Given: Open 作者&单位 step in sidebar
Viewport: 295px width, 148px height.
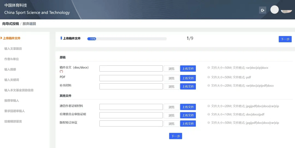Looking at the screenshot, I should click(11, 59).
